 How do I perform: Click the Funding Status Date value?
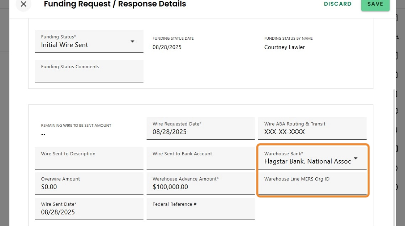click(x=167, y=47)
